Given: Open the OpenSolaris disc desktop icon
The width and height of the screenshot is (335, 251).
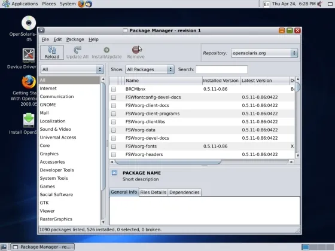Looking at the screenshot, I should [29, 23].
